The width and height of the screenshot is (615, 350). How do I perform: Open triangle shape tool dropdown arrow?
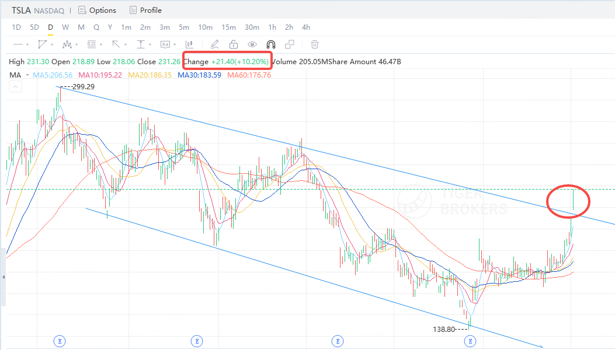[x=52, y=45]
